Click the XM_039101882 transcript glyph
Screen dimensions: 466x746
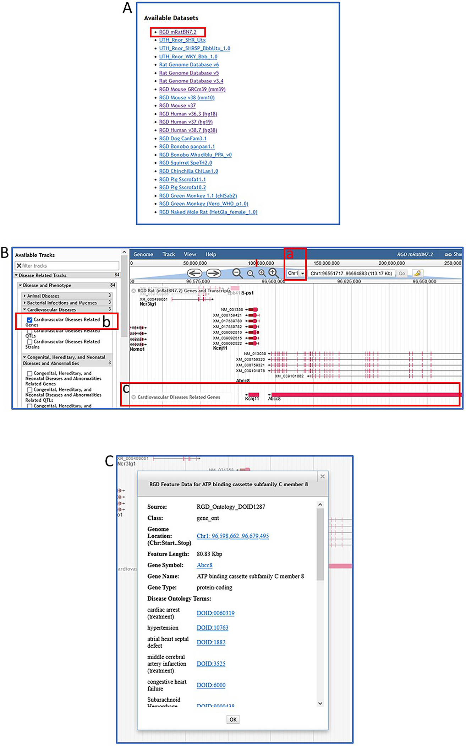[385, 376]
